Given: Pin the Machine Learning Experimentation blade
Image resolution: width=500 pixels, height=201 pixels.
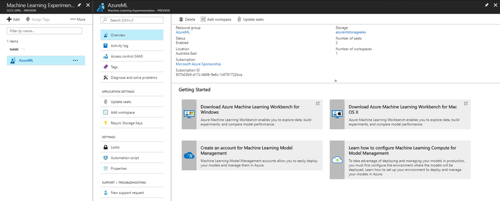Looking at the screenshot, I should (x=80, y=5).
